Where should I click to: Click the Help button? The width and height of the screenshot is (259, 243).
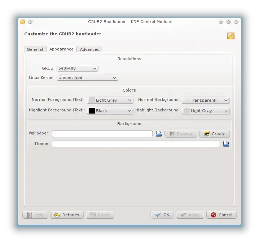point(35,215)
